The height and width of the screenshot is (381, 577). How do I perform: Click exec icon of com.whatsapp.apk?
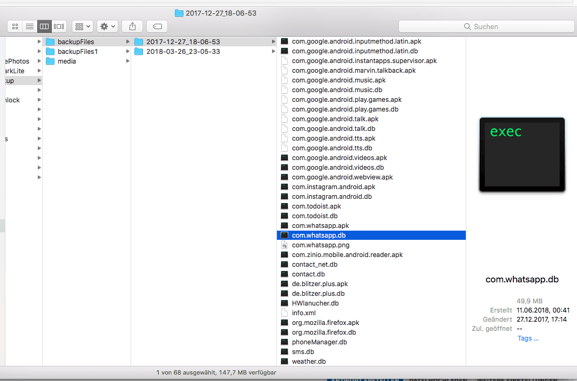click(284, 226)
